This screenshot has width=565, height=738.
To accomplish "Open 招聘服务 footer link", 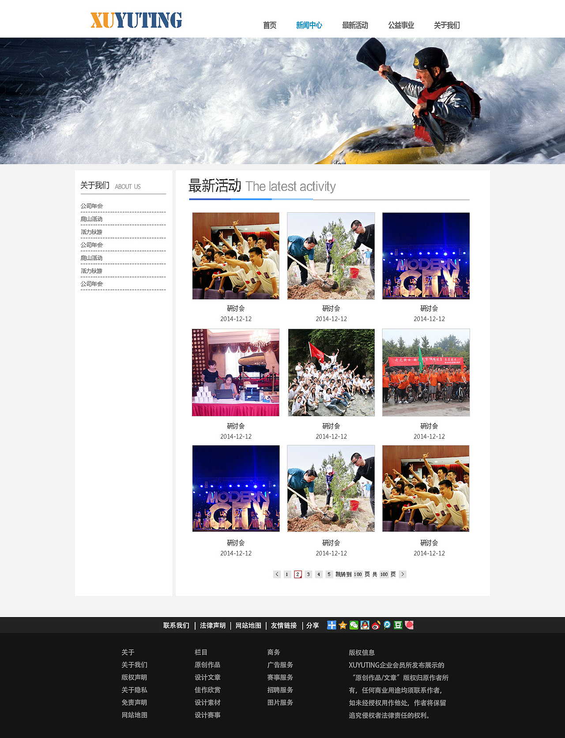I will (280, 690).
